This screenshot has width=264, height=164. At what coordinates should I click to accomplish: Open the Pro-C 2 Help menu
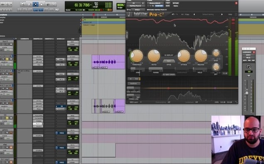[x=230, y=15]
